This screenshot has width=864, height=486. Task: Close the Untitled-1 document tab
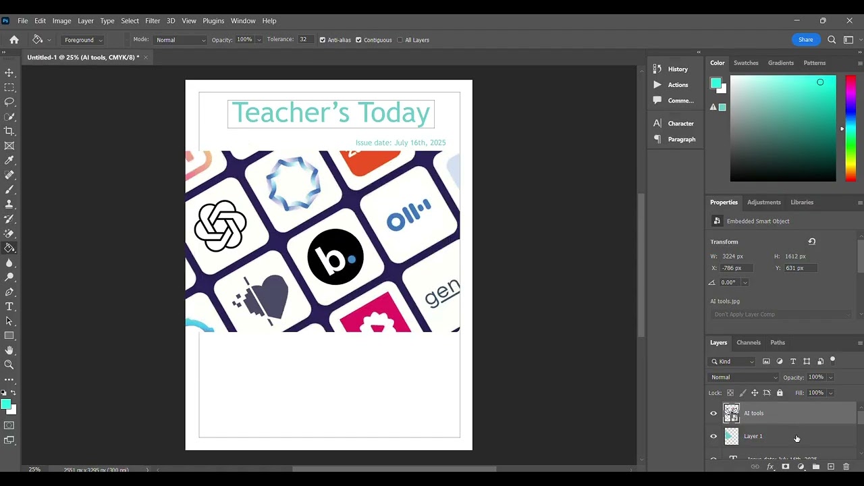pyautogui.click(x=145, y=57)
